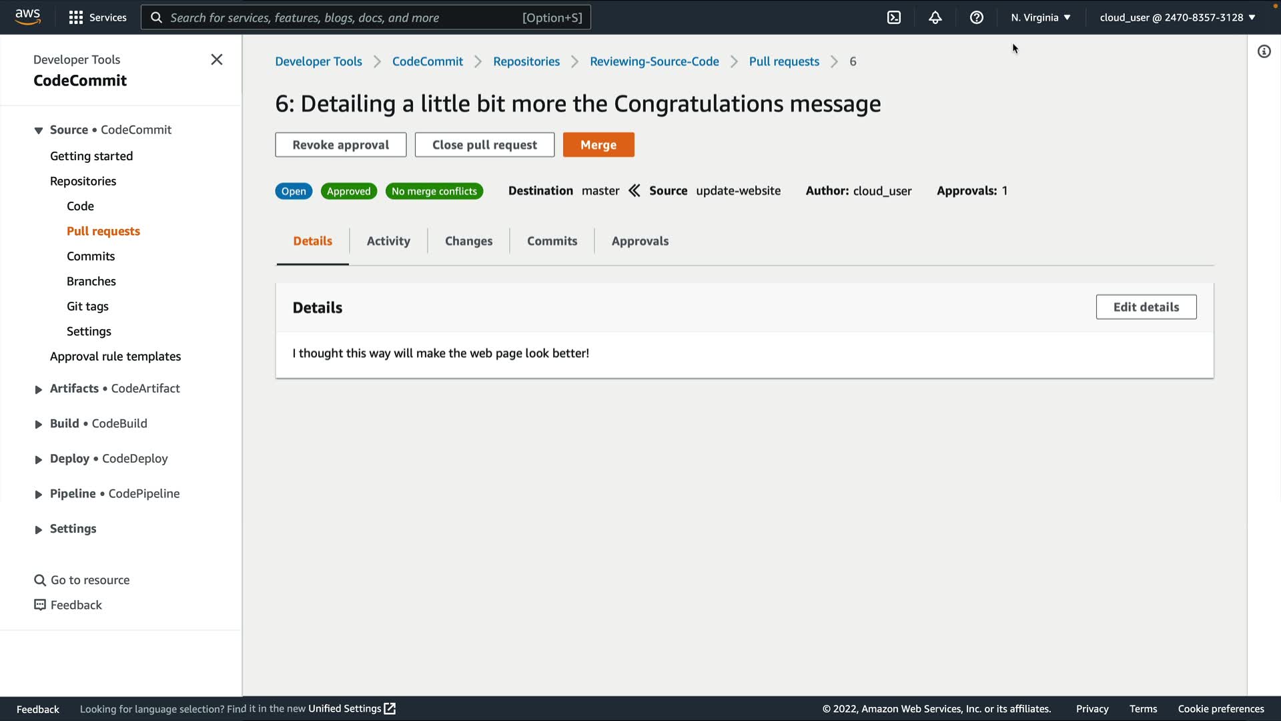Click the AWS logo home icon
Image resolution: width=1281 pixels, height=721 pixels.
pos(27,17)
